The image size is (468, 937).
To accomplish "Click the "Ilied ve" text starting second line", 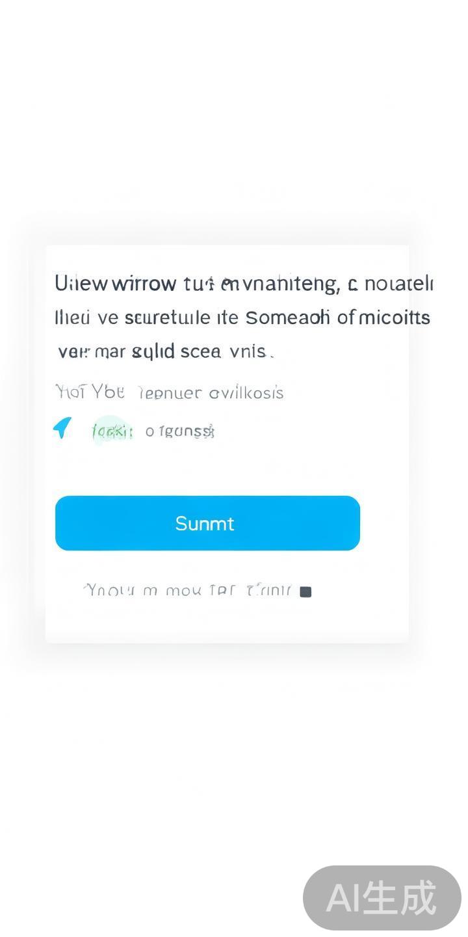I will click(82, 318).
